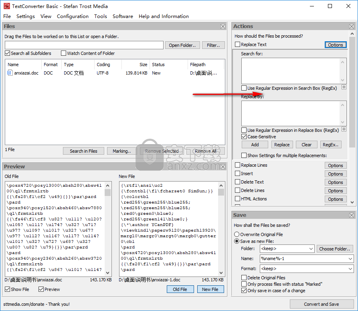Click the Add replacement button

pyautogui.click(x=255, y=145)
